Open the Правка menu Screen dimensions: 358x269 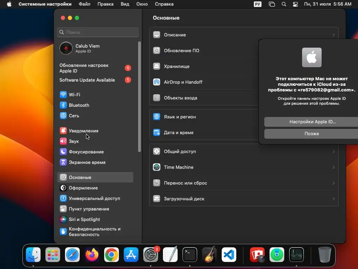click(x=106, y=4)
